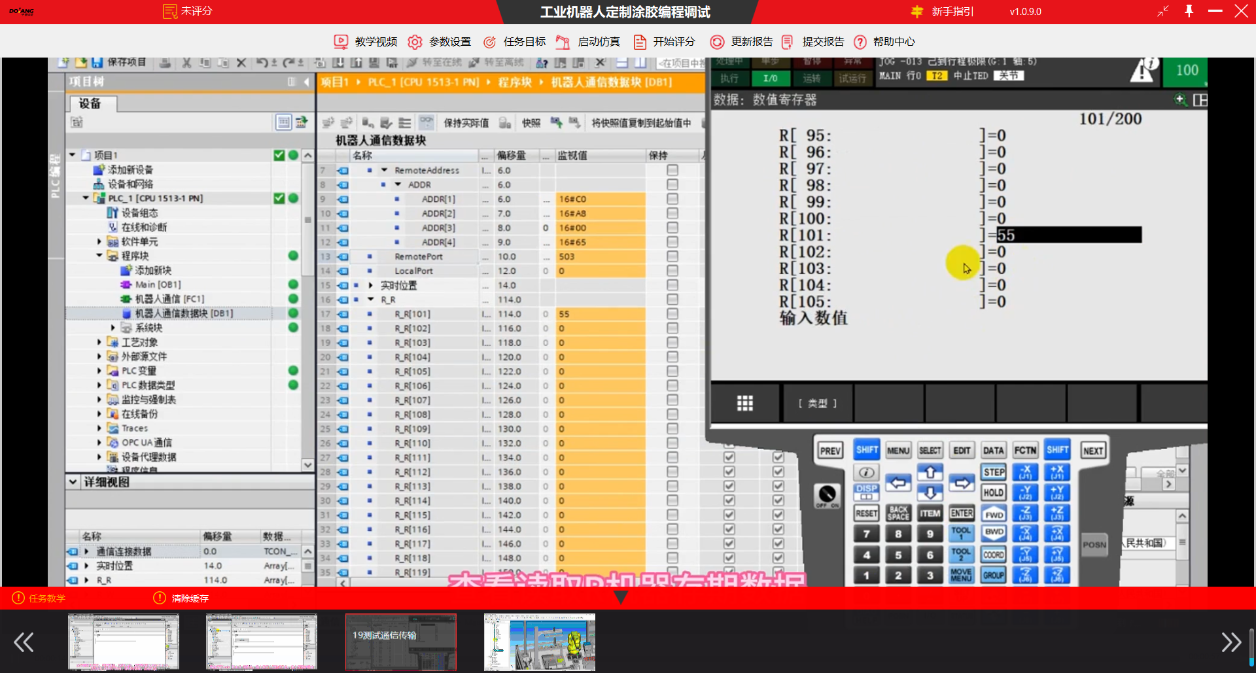Click the [类型] softkey on pendant screen
The image size is (1256, 673).
pyautogui.click(x=817, y=404)
